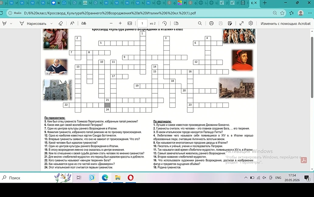Toggle fit-to-width page view
The height and width of the screenshot is (197, 314).
pyautogui.click(x=130, y=23)
